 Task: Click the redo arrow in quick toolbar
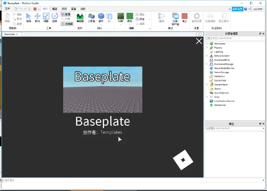[x=25, y=9]
